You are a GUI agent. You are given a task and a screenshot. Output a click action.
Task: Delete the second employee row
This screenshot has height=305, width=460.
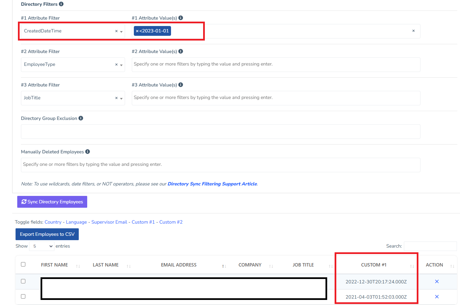(437, 297)
